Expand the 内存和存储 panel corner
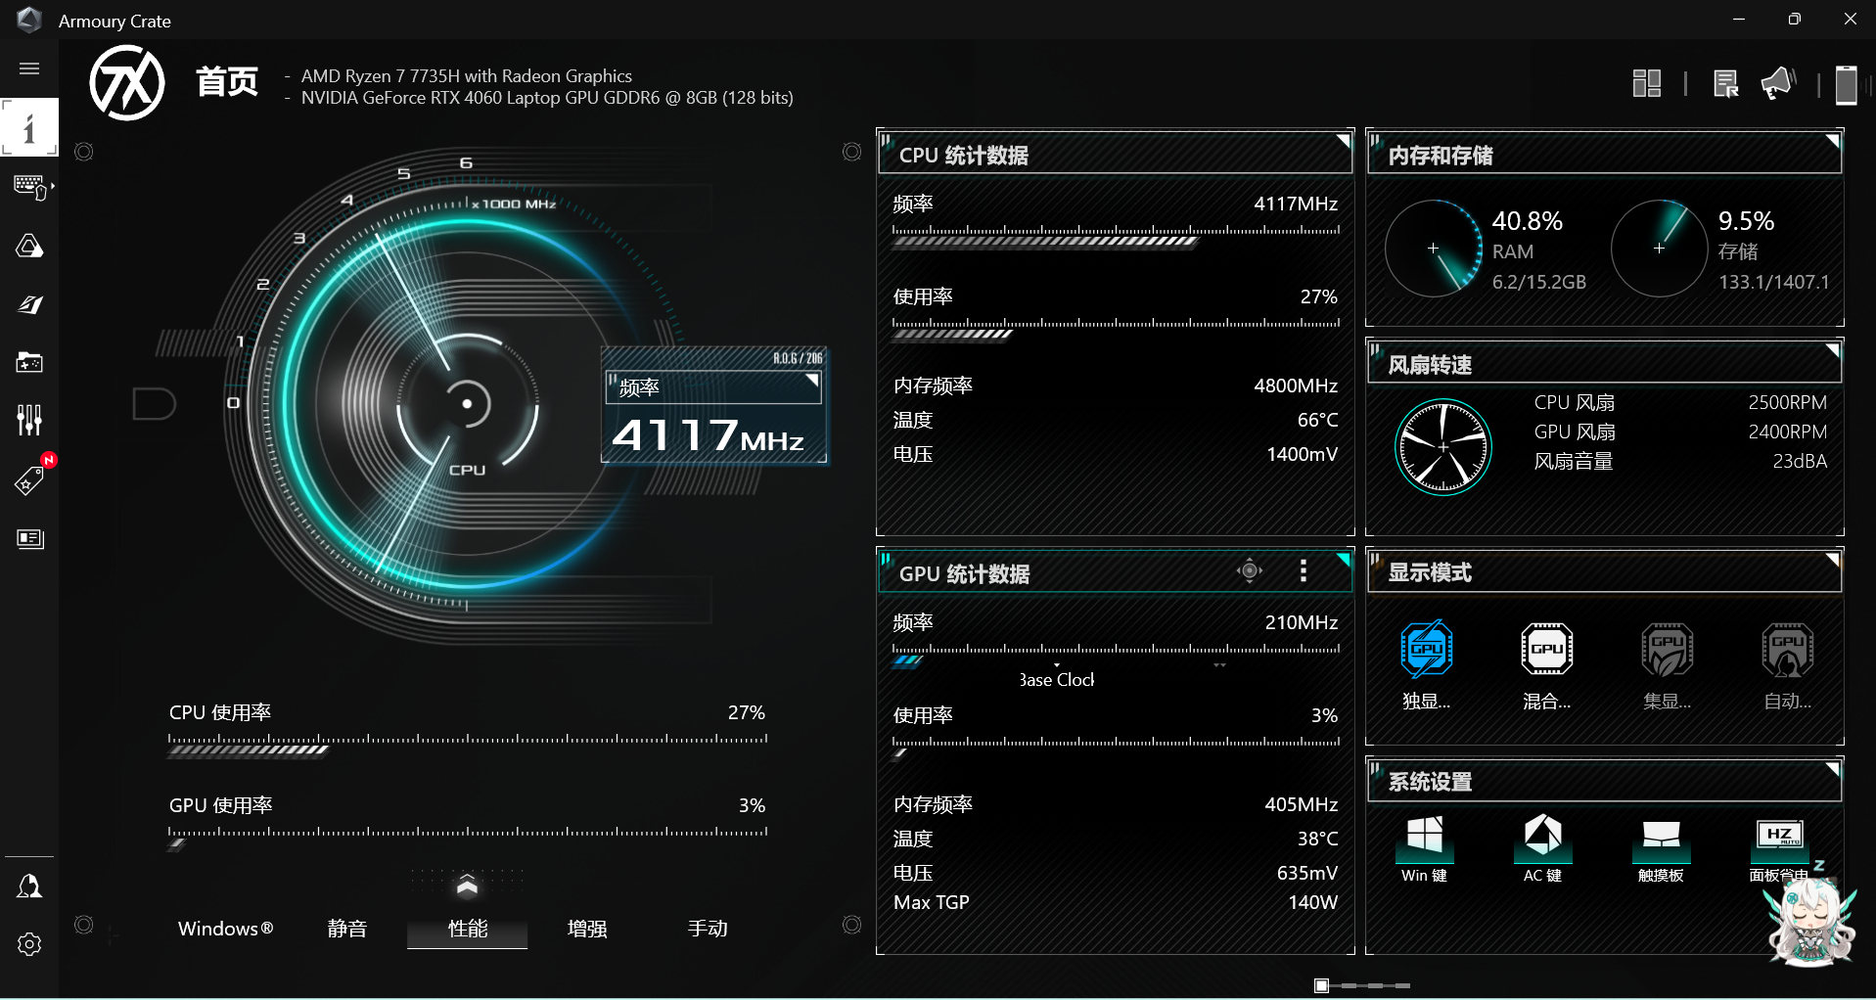 point(1832,141)
